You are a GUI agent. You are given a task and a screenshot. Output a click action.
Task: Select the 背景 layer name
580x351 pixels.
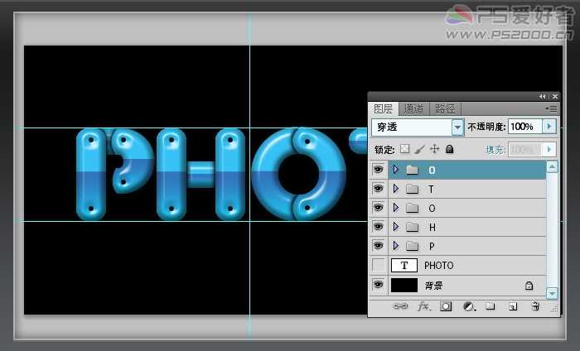point(433,286)
